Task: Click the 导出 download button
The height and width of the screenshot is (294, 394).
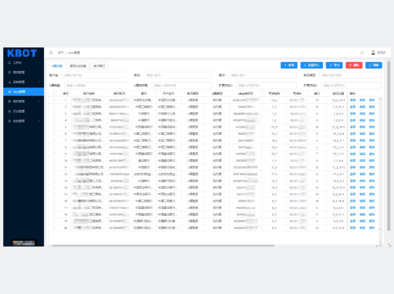Action: (334, 65)
